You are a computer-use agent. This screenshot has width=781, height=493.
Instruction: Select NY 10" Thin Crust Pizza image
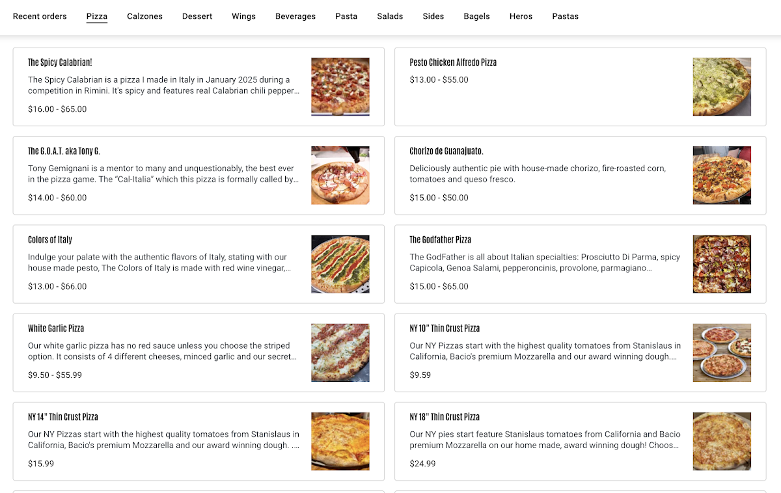pyautogui.click(x=721, y=352)
